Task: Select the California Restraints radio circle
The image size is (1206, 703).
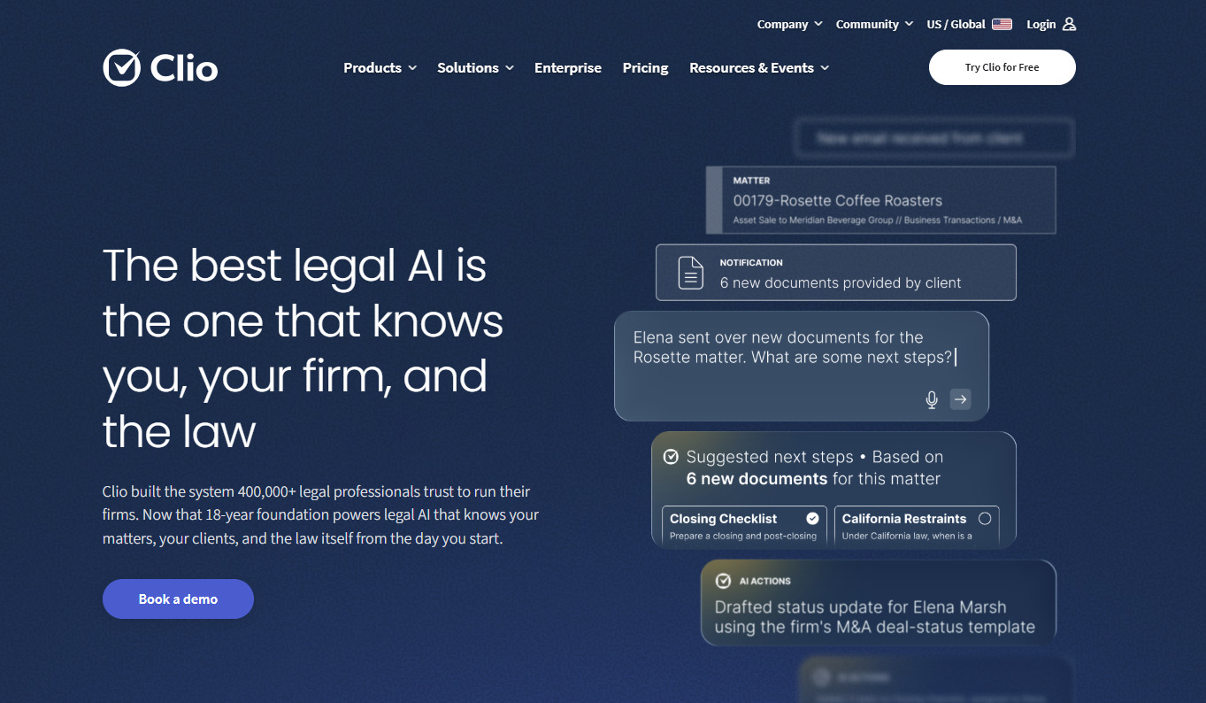Action: tap(985, 519)
